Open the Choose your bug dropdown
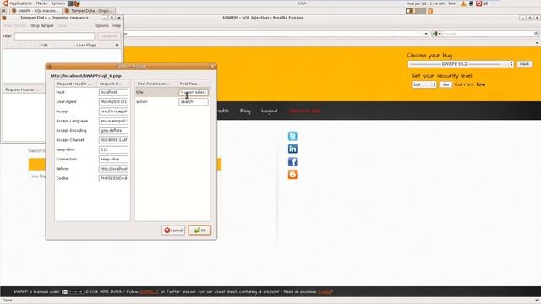 point(461,64)
